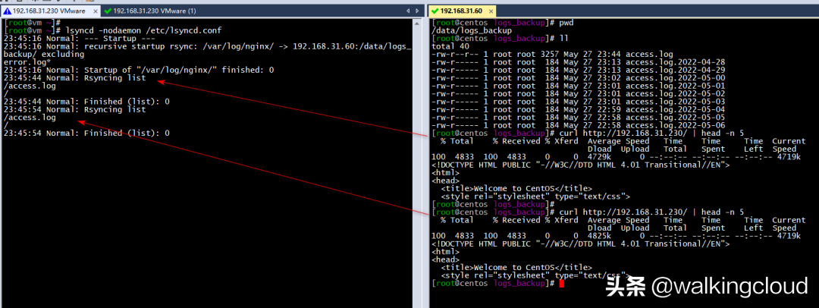Click the blue warning icon on first tab
Screen dimensions: 819x308
(x=7, y=11)
